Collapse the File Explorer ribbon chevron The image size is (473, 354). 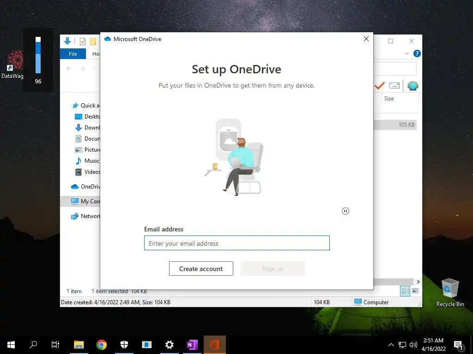pyautogui.click(x=406, y=53)
